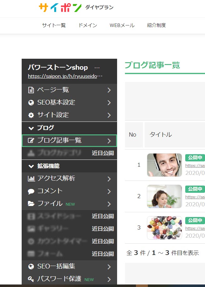Click the chevron on the コメント row
Viewport: 205px width, 287px height.
pos(109,192)
